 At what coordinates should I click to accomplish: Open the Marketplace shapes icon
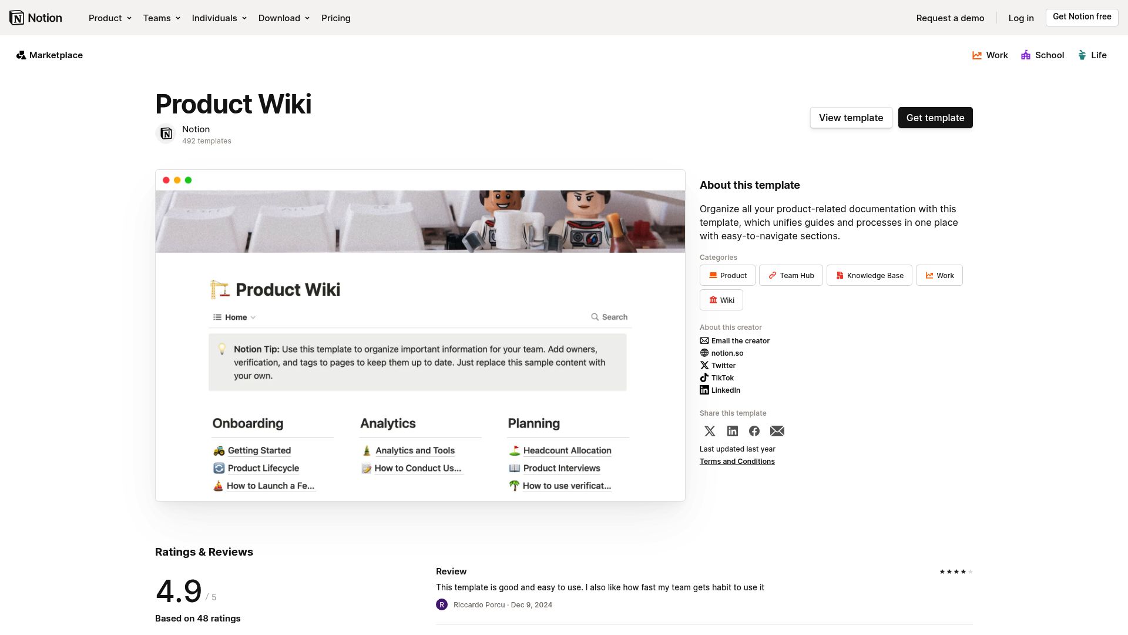(x=21, y=55)
